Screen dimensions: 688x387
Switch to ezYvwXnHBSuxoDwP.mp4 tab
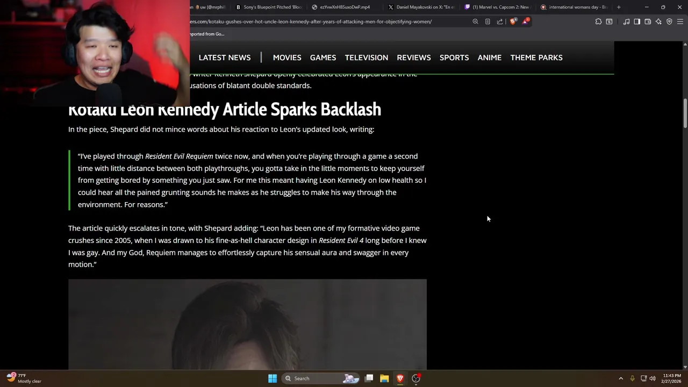pyautogui.click(x=345, y=7)
